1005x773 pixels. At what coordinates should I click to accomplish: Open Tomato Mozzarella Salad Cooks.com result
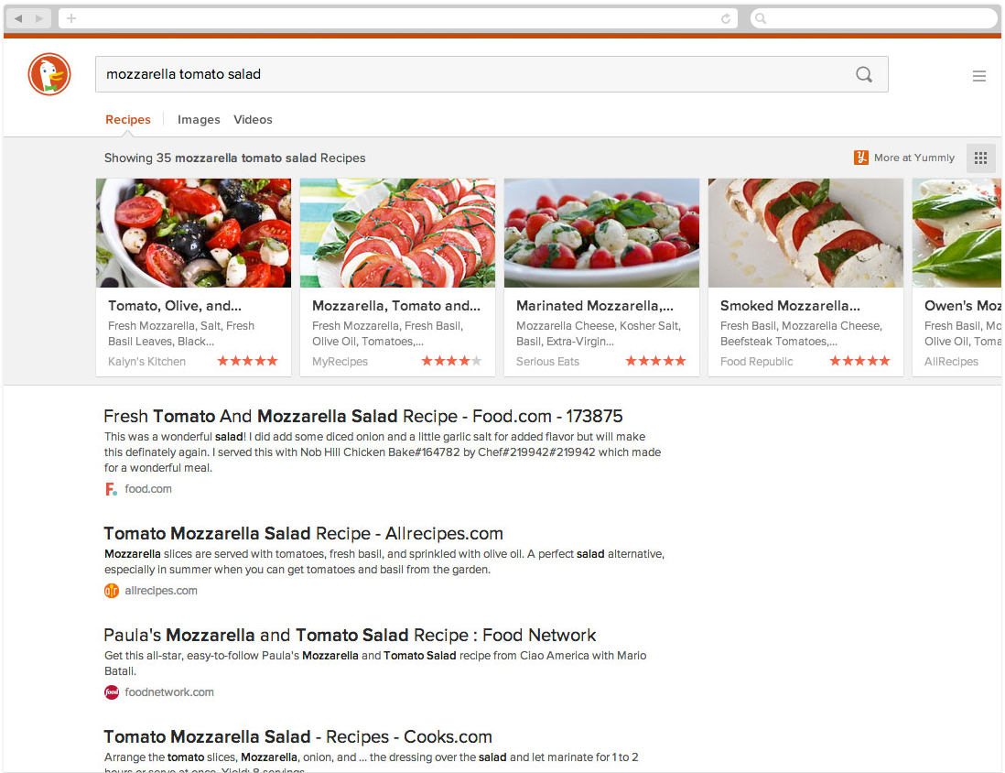pos(298,736)
